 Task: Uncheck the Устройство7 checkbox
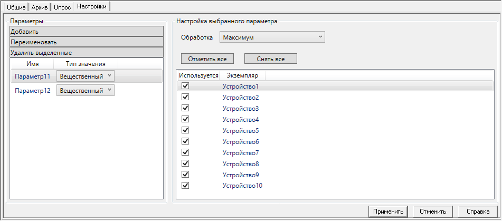pos(185,152)
